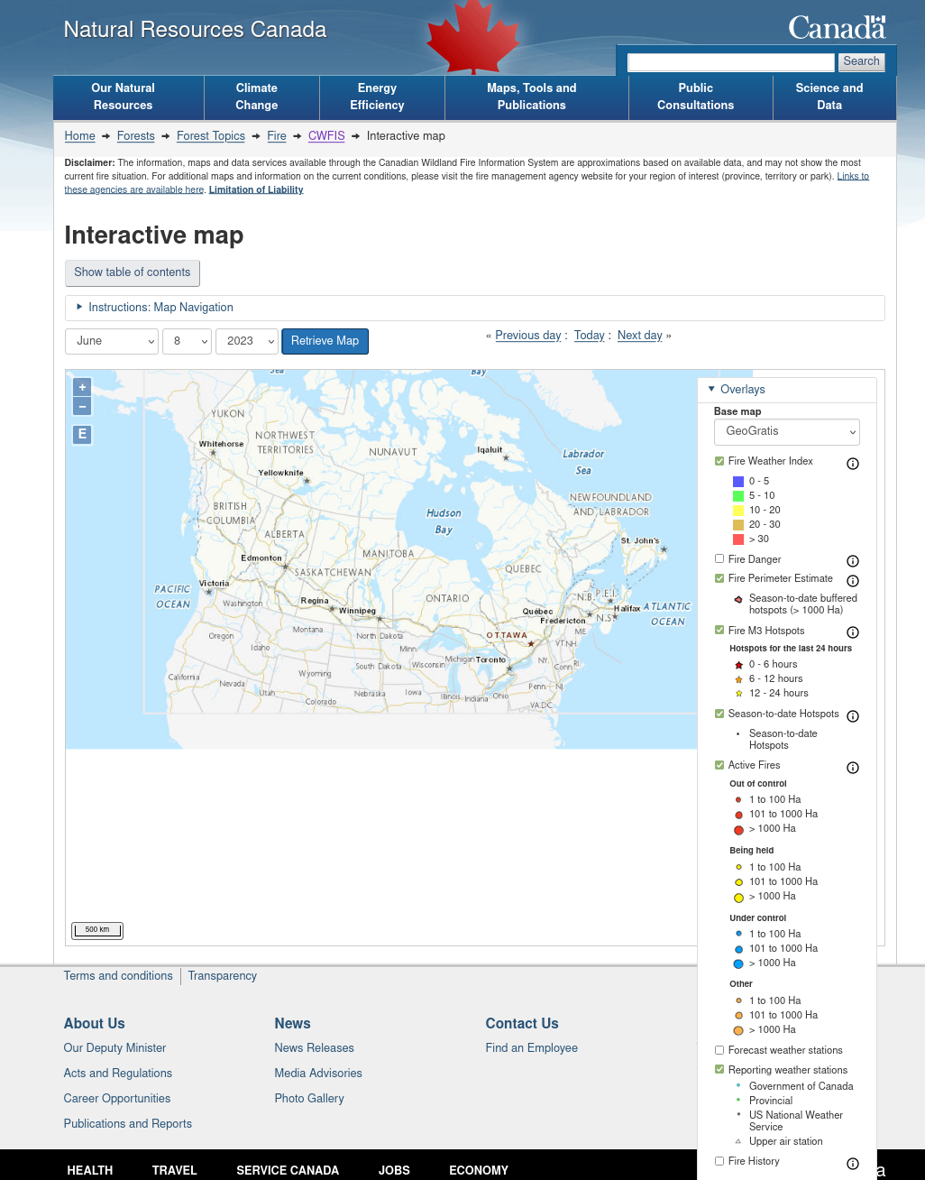Open info icon for Fire M3 Hotspots
Viewport: 925px width, 1180px height.
[x=853, y=632]
